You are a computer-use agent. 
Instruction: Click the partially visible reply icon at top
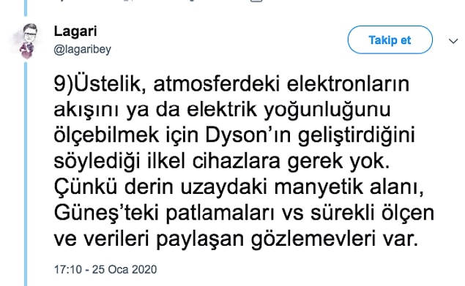[x=62, y=1]
